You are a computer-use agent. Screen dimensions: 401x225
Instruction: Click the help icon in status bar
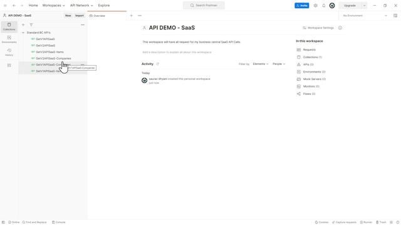398,222
